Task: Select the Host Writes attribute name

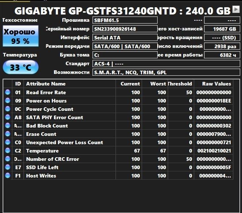Action: tap(41, 176)
